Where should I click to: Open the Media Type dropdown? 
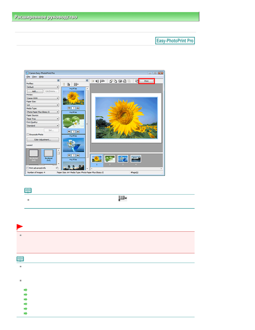[x=43, y=112]
